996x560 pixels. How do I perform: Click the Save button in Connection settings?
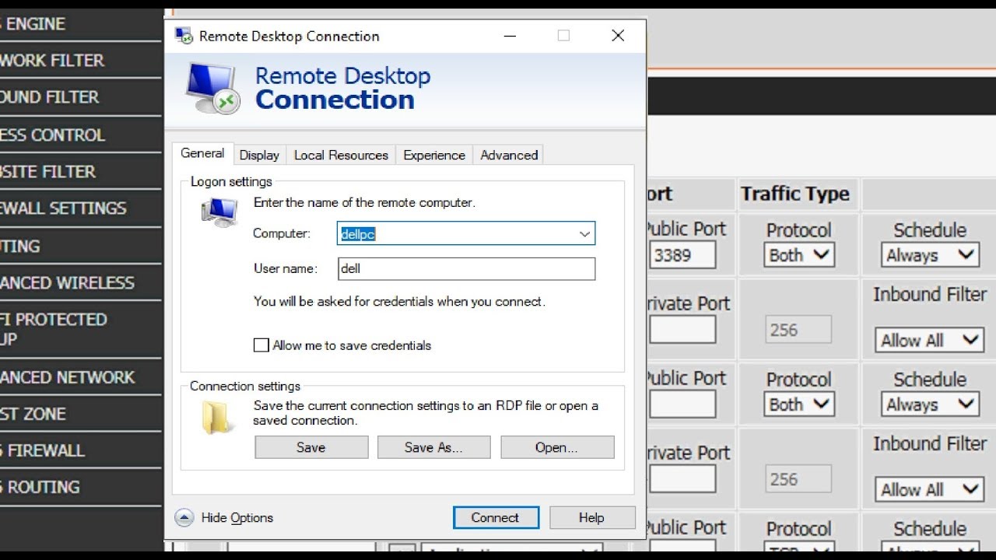(311, 447)
